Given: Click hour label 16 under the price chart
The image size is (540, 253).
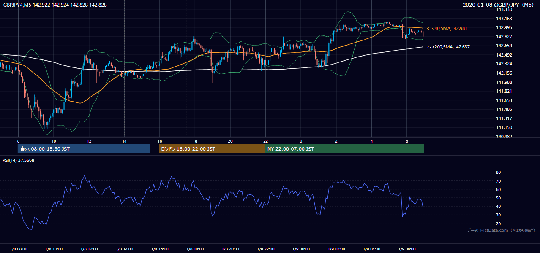Looking at the screenshot, I should pyautogui.click(x=159, y=141).
